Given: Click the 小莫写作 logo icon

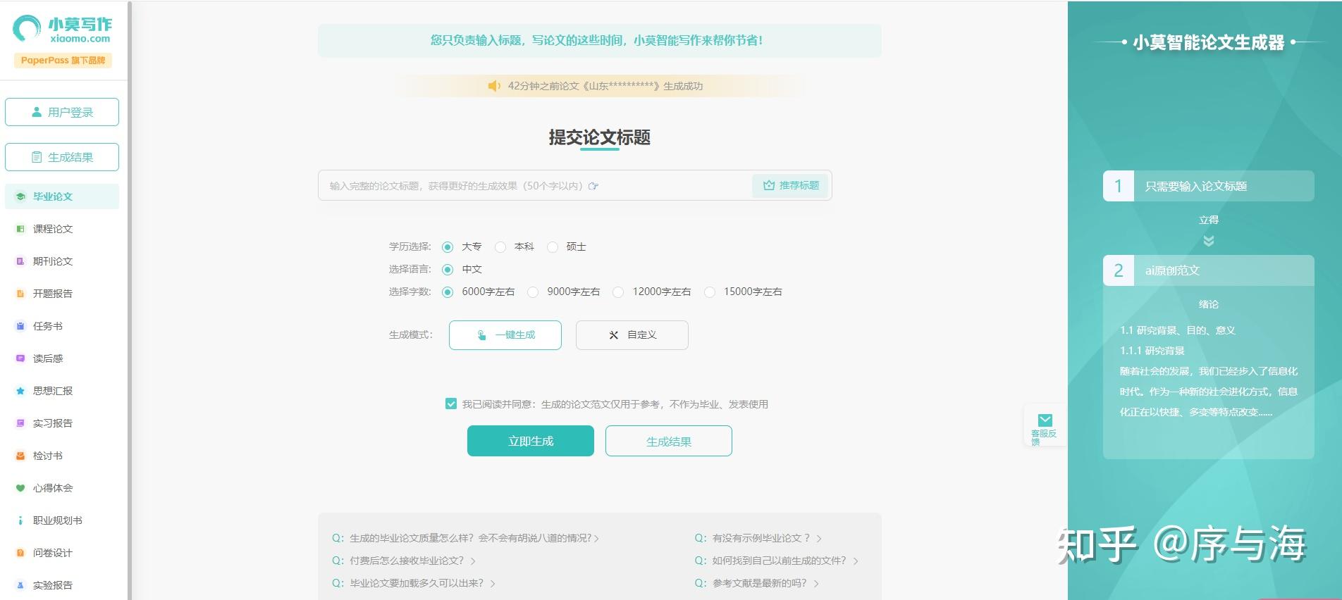Looking at the screenshot, I should tap(27, 28).
